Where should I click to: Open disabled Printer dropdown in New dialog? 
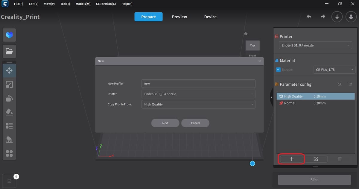click(198, 94)
